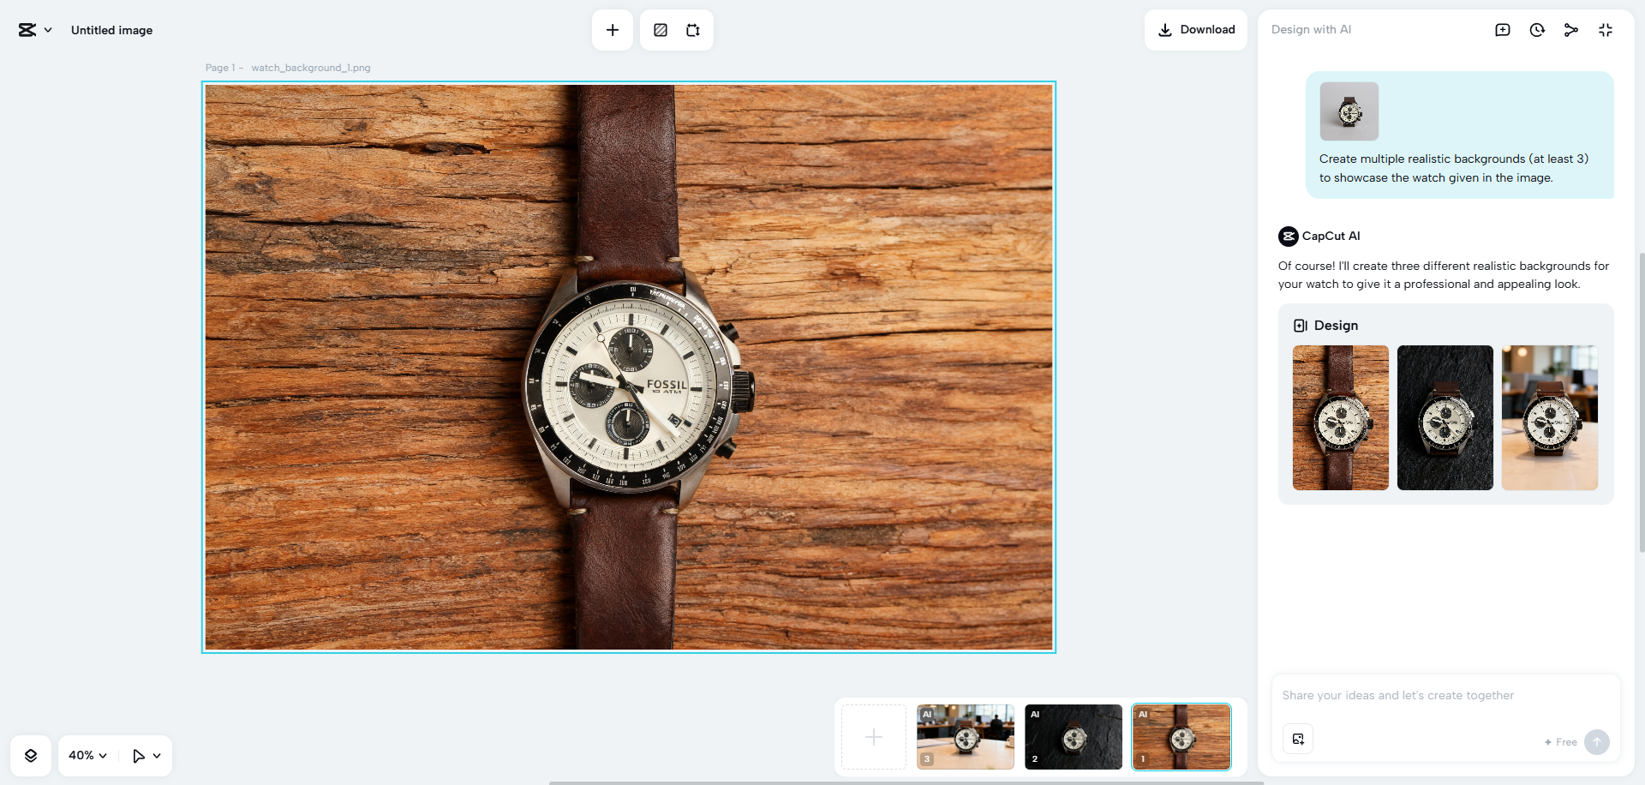Rename the Untitled image title
The width and height of the screenshot is (1645, 785).
tap(111, 30)
